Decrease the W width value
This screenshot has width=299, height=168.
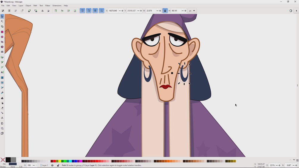coord(157,11)
